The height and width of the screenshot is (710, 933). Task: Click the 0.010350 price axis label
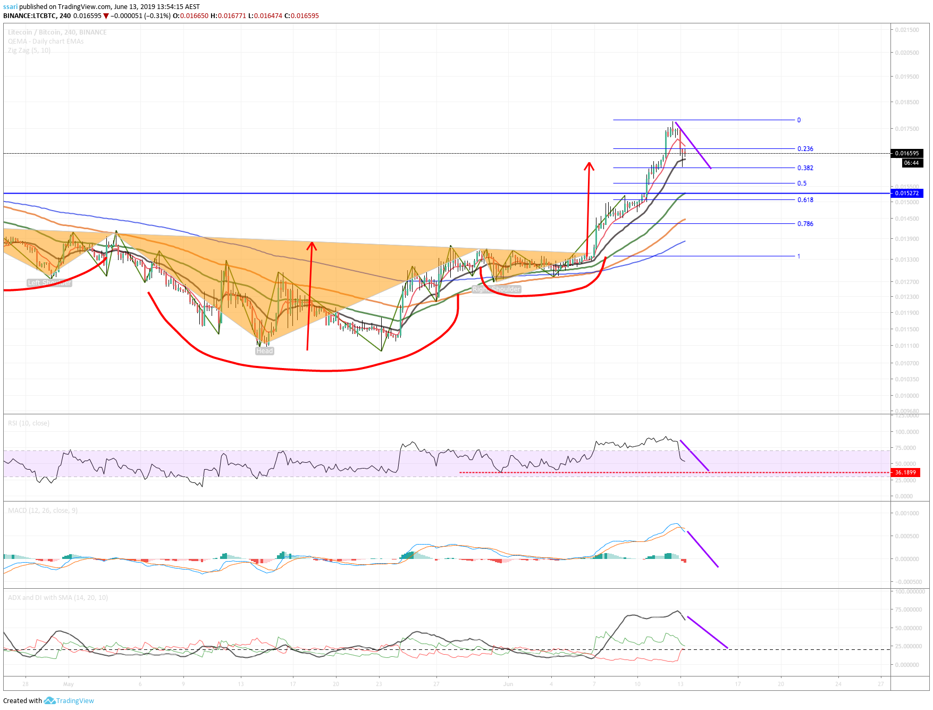point(907,379)
